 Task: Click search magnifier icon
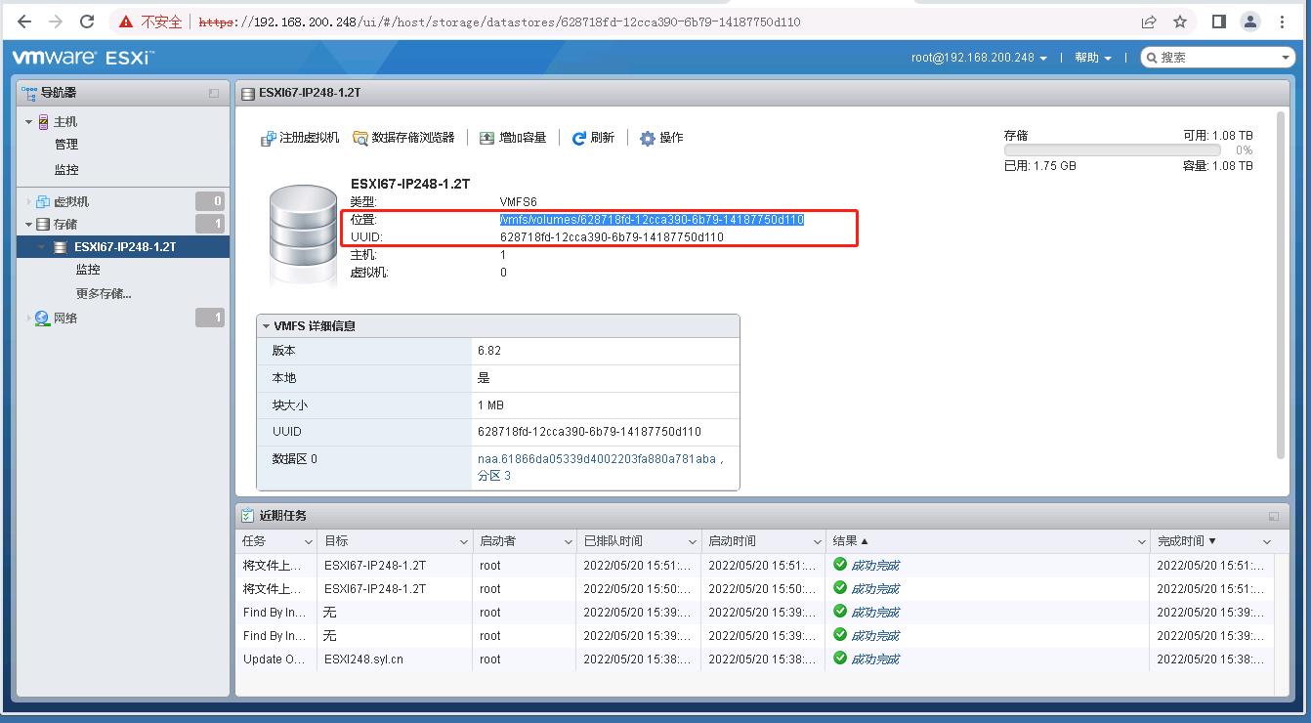1152,58
